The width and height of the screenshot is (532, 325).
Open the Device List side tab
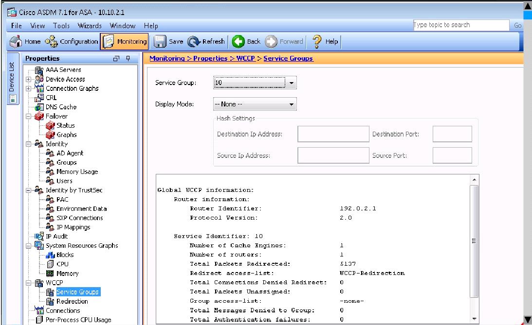coord(13,79)
